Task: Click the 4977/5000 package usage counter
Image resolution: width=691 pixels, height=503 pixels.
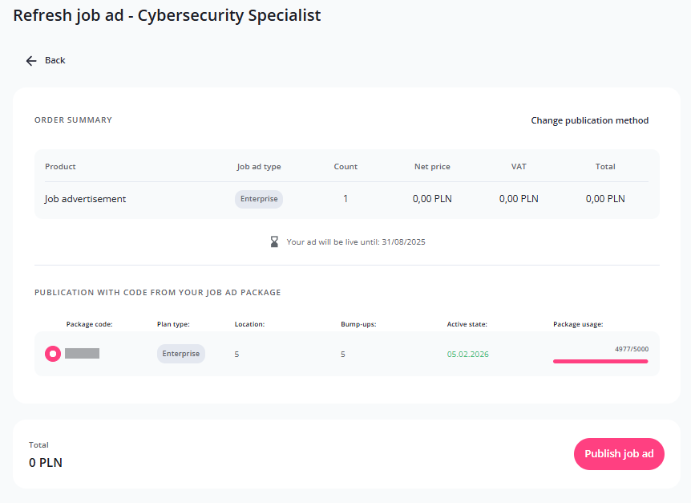Action: [x=631, y=350]
